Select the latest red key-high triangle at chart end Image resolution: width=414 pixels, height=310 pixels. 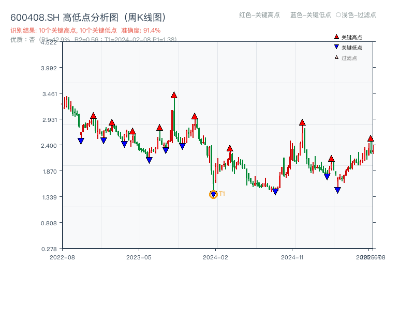[371, 138]
